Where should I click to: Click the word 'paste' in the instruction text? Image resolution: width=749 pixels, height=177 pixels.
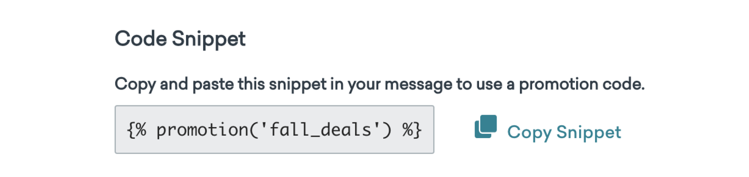213,84
